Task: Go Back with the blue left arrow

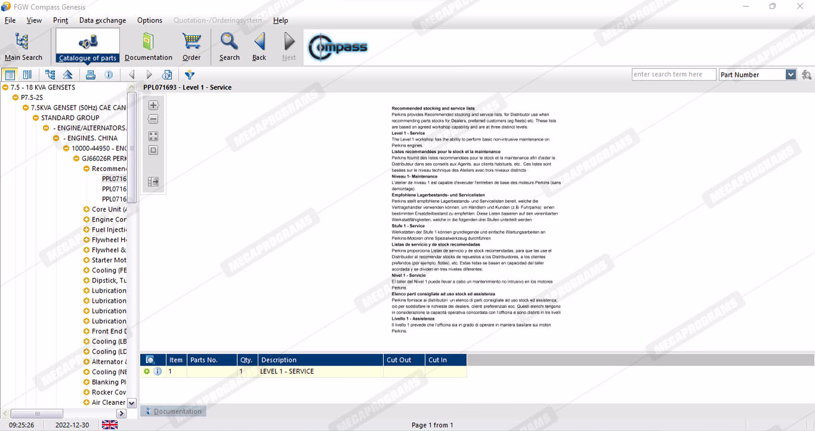Action: [259, 47]
